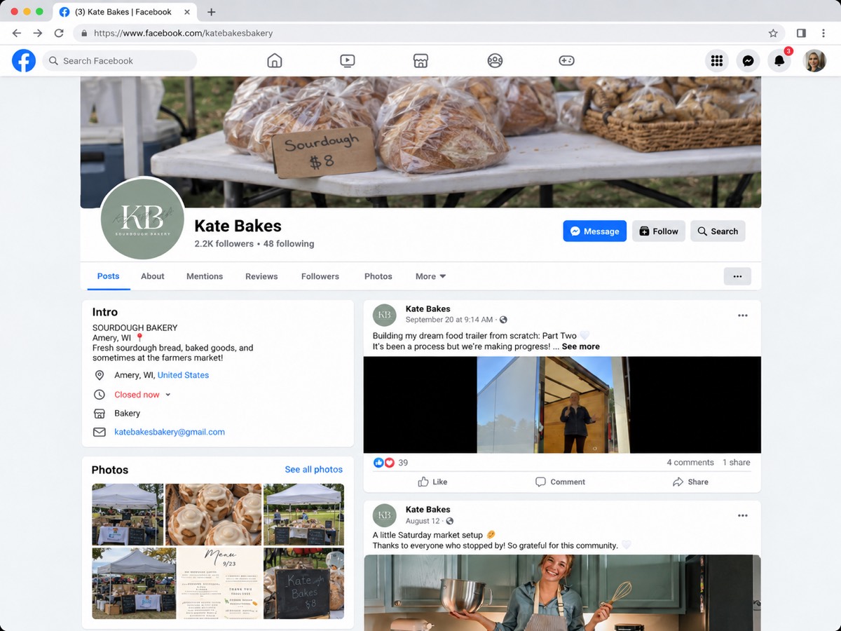Search within the Kate Bakes page

[718, 231]
